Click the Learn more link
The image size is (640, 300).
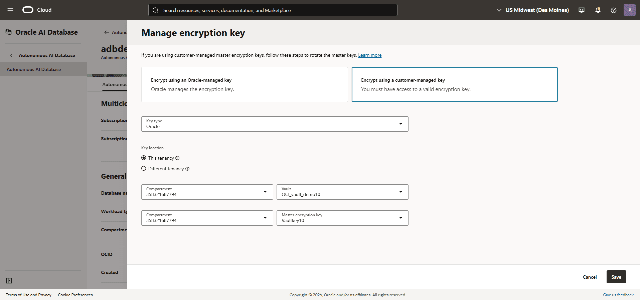coord(370,55)
